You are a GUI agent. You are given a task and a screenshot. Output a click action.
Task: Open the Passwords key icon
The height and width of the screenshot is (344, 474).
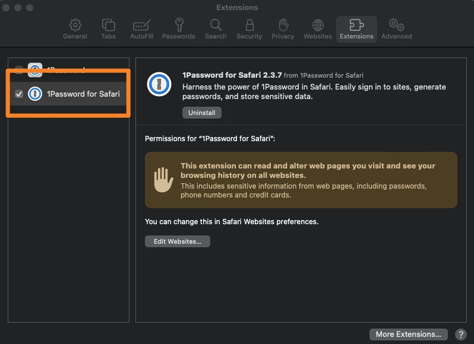[x=179, y=25]
